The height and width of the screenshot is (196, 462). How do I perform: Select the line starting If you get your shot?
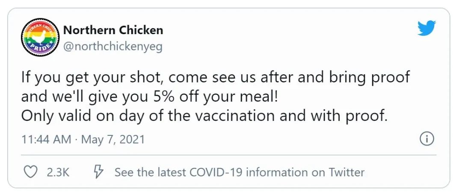click(215, 78)
